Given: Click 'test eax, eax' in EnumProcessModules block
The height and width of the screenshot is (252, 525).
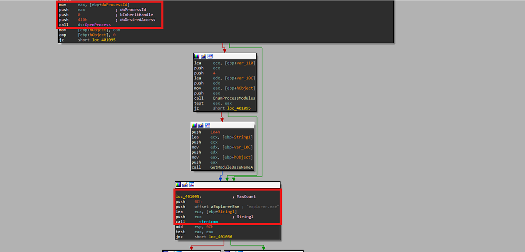Looking at the screenshot, I should pos(213,103).
